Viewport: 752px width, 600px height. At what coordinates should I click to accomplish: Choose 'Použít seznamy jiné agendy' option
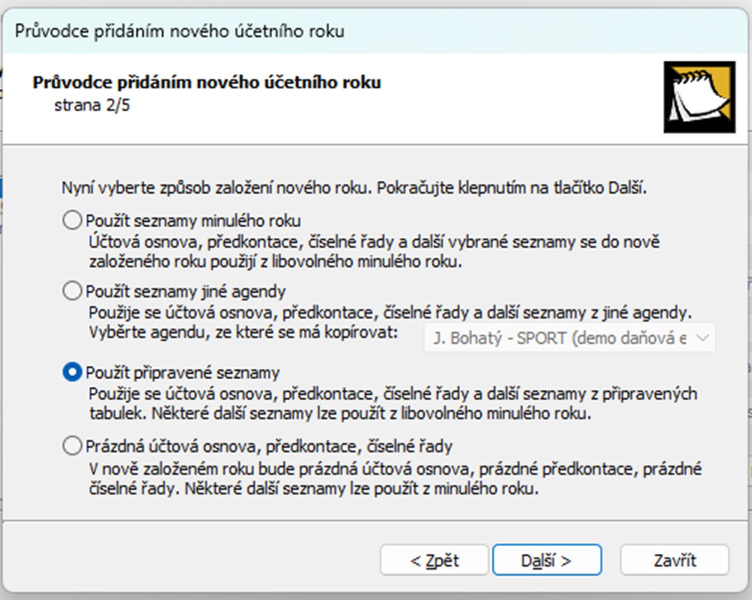click(72, 291)
